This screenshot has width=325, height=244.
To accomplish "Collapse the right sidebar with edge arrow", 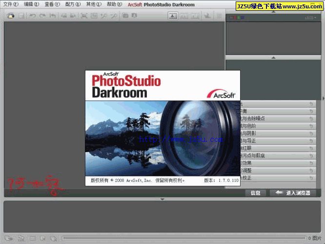I will [x=323, y=98].
